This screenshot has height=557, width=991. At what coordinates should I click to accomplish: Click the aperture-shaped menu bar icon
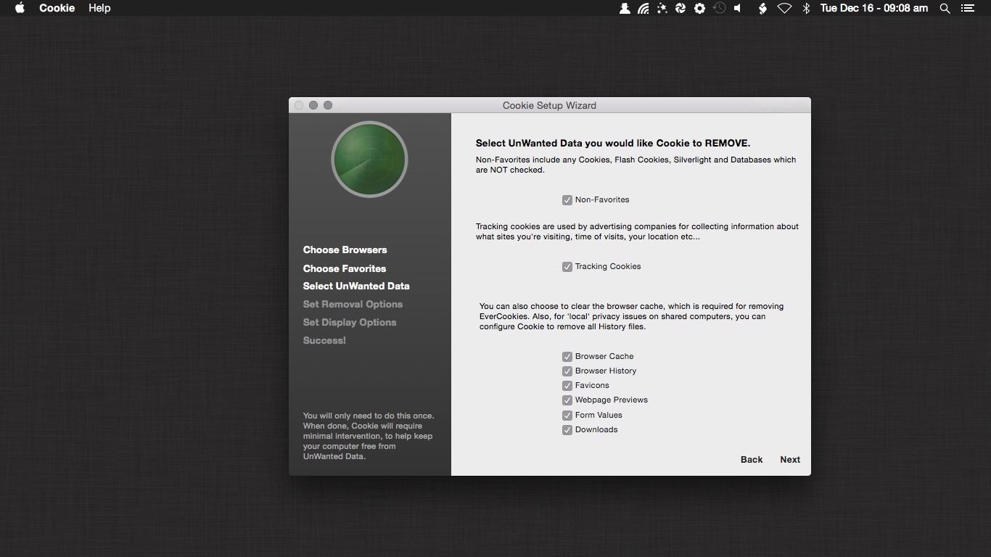point(680,8)
